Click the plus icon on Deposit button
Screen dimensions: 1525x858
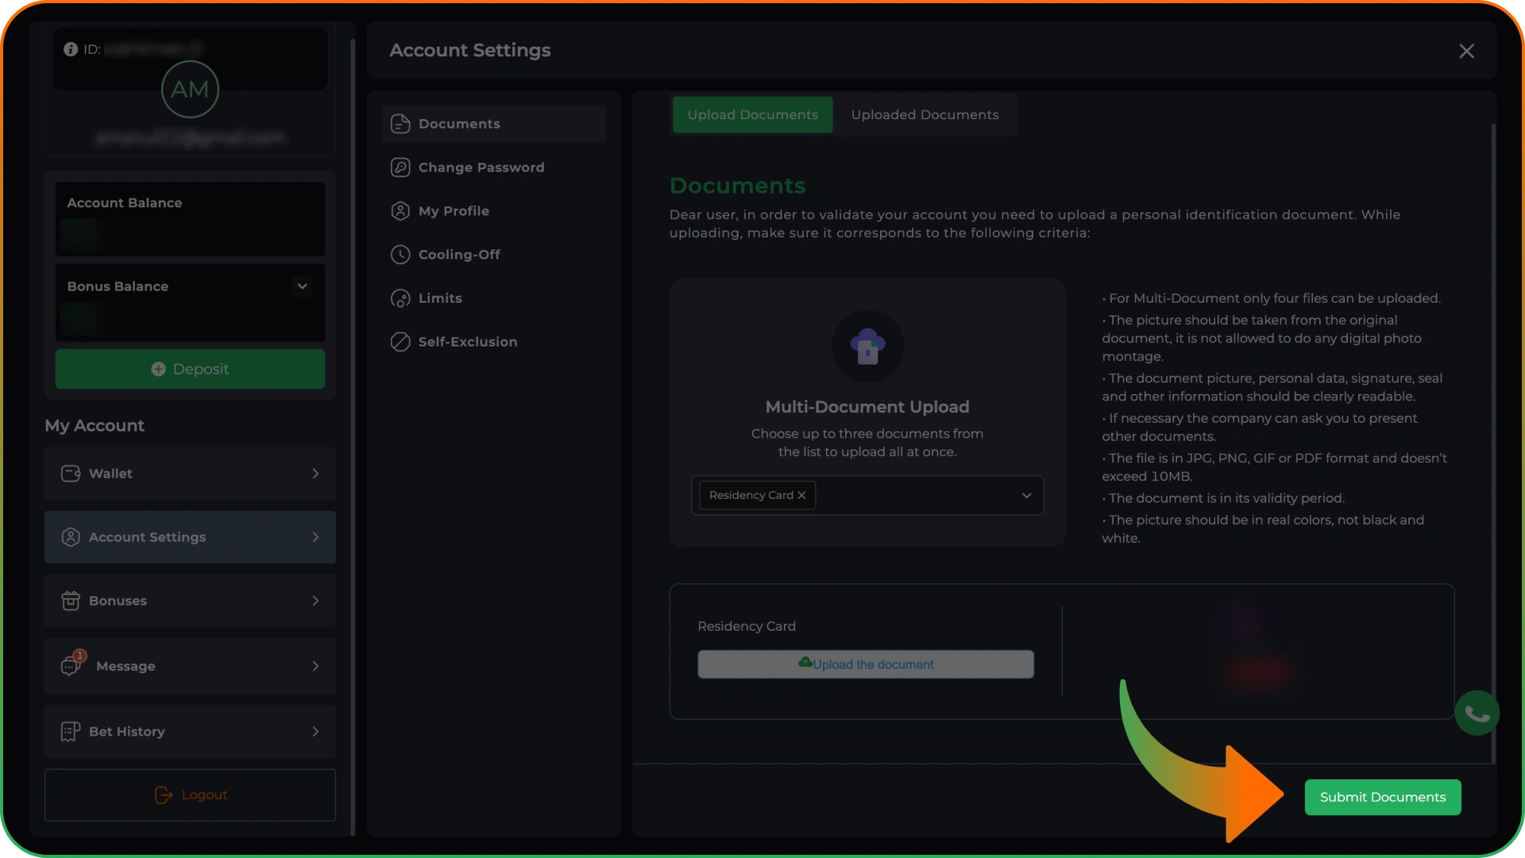[158, 369]
